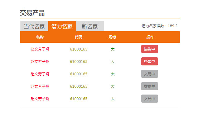Switch to the 当代名家 tab

click(34, 26)
